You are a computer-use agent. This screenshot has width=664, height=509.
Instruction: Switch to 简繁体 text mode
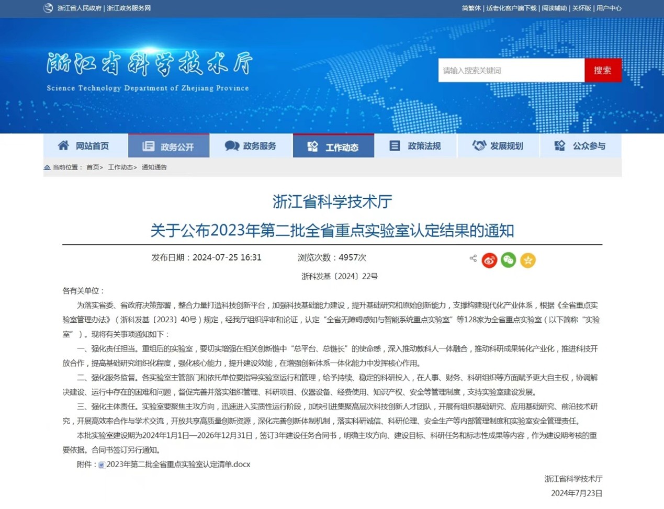(471, 8)
